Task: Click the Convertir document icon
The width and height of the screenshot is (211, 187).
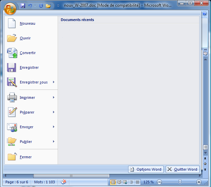Action: (12, 53)
